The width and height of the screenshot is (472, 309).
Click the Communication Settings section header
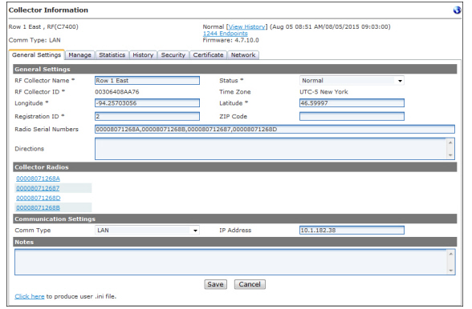(234, 219)
